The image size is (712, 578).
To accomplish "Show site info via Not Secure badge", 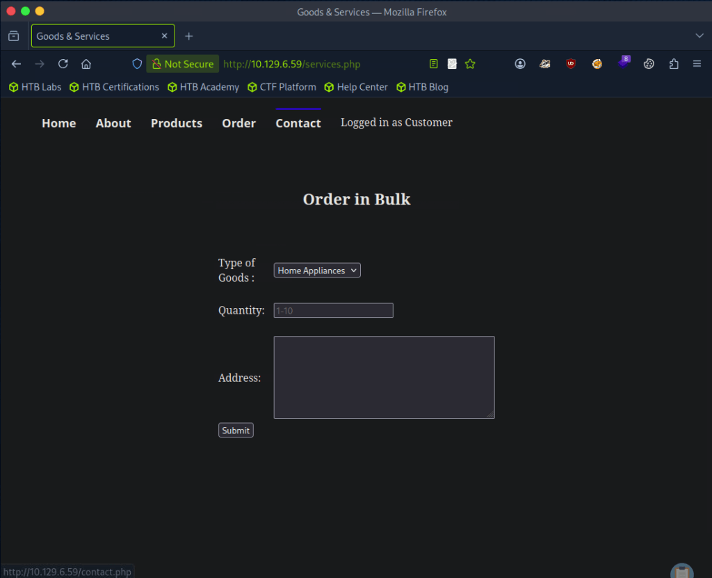I will point(182,64).
